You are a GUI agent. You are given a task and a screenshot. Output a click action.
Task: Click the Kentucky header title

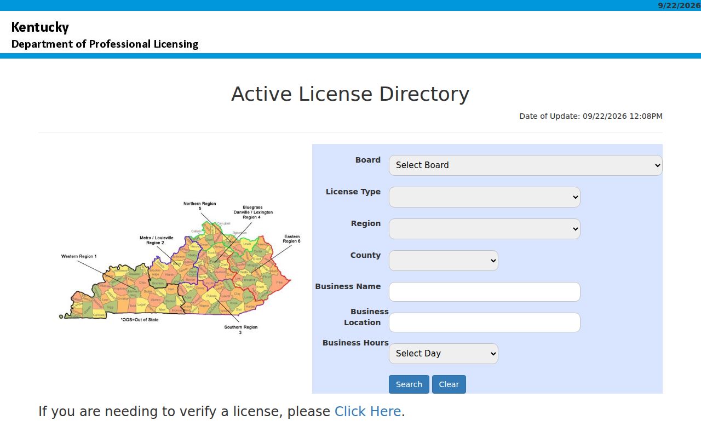[40, 27]
